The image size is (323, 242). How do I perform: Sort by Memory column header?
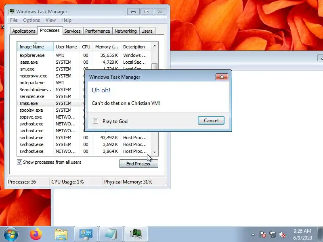pos(107,47)
